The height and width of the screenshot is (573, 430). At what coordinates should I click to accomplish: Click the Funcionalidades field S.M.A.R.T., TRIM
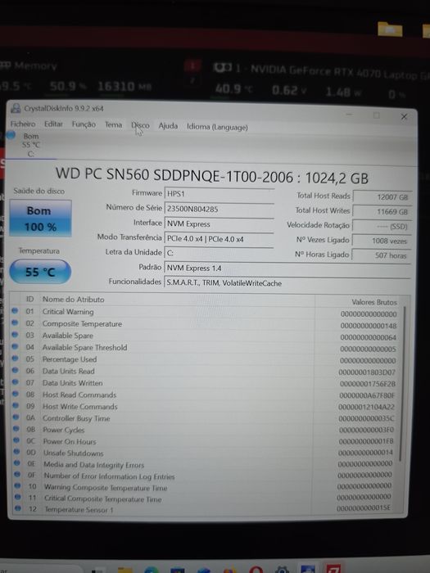(287, 283)
